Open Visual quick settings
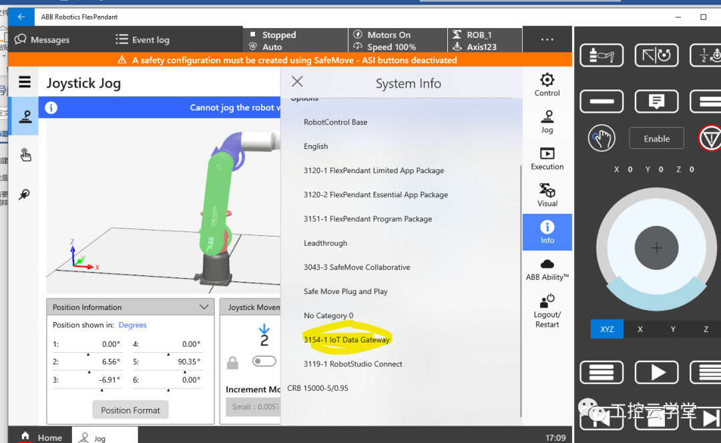 (547, 195)
